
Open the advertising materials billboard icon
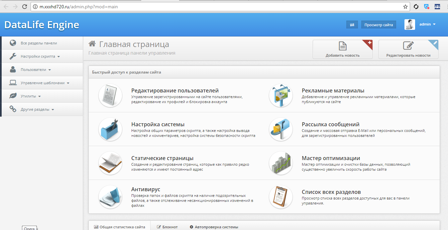tap(280, 95)
